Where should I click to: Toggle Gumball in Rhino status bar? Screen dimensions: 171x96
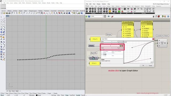point(78,95)
